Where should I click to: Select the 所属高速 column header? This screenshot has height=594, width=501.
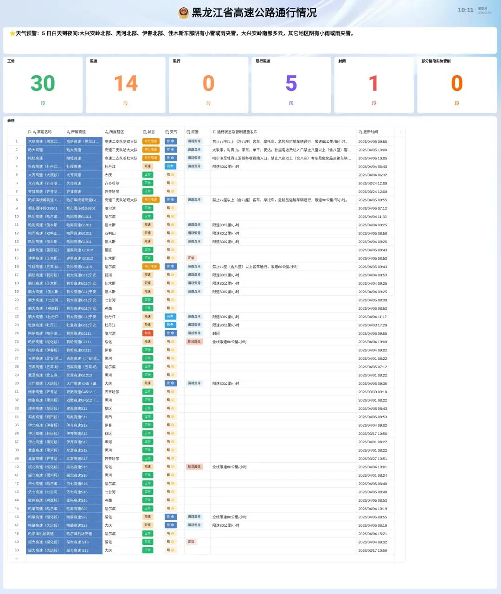78,132
